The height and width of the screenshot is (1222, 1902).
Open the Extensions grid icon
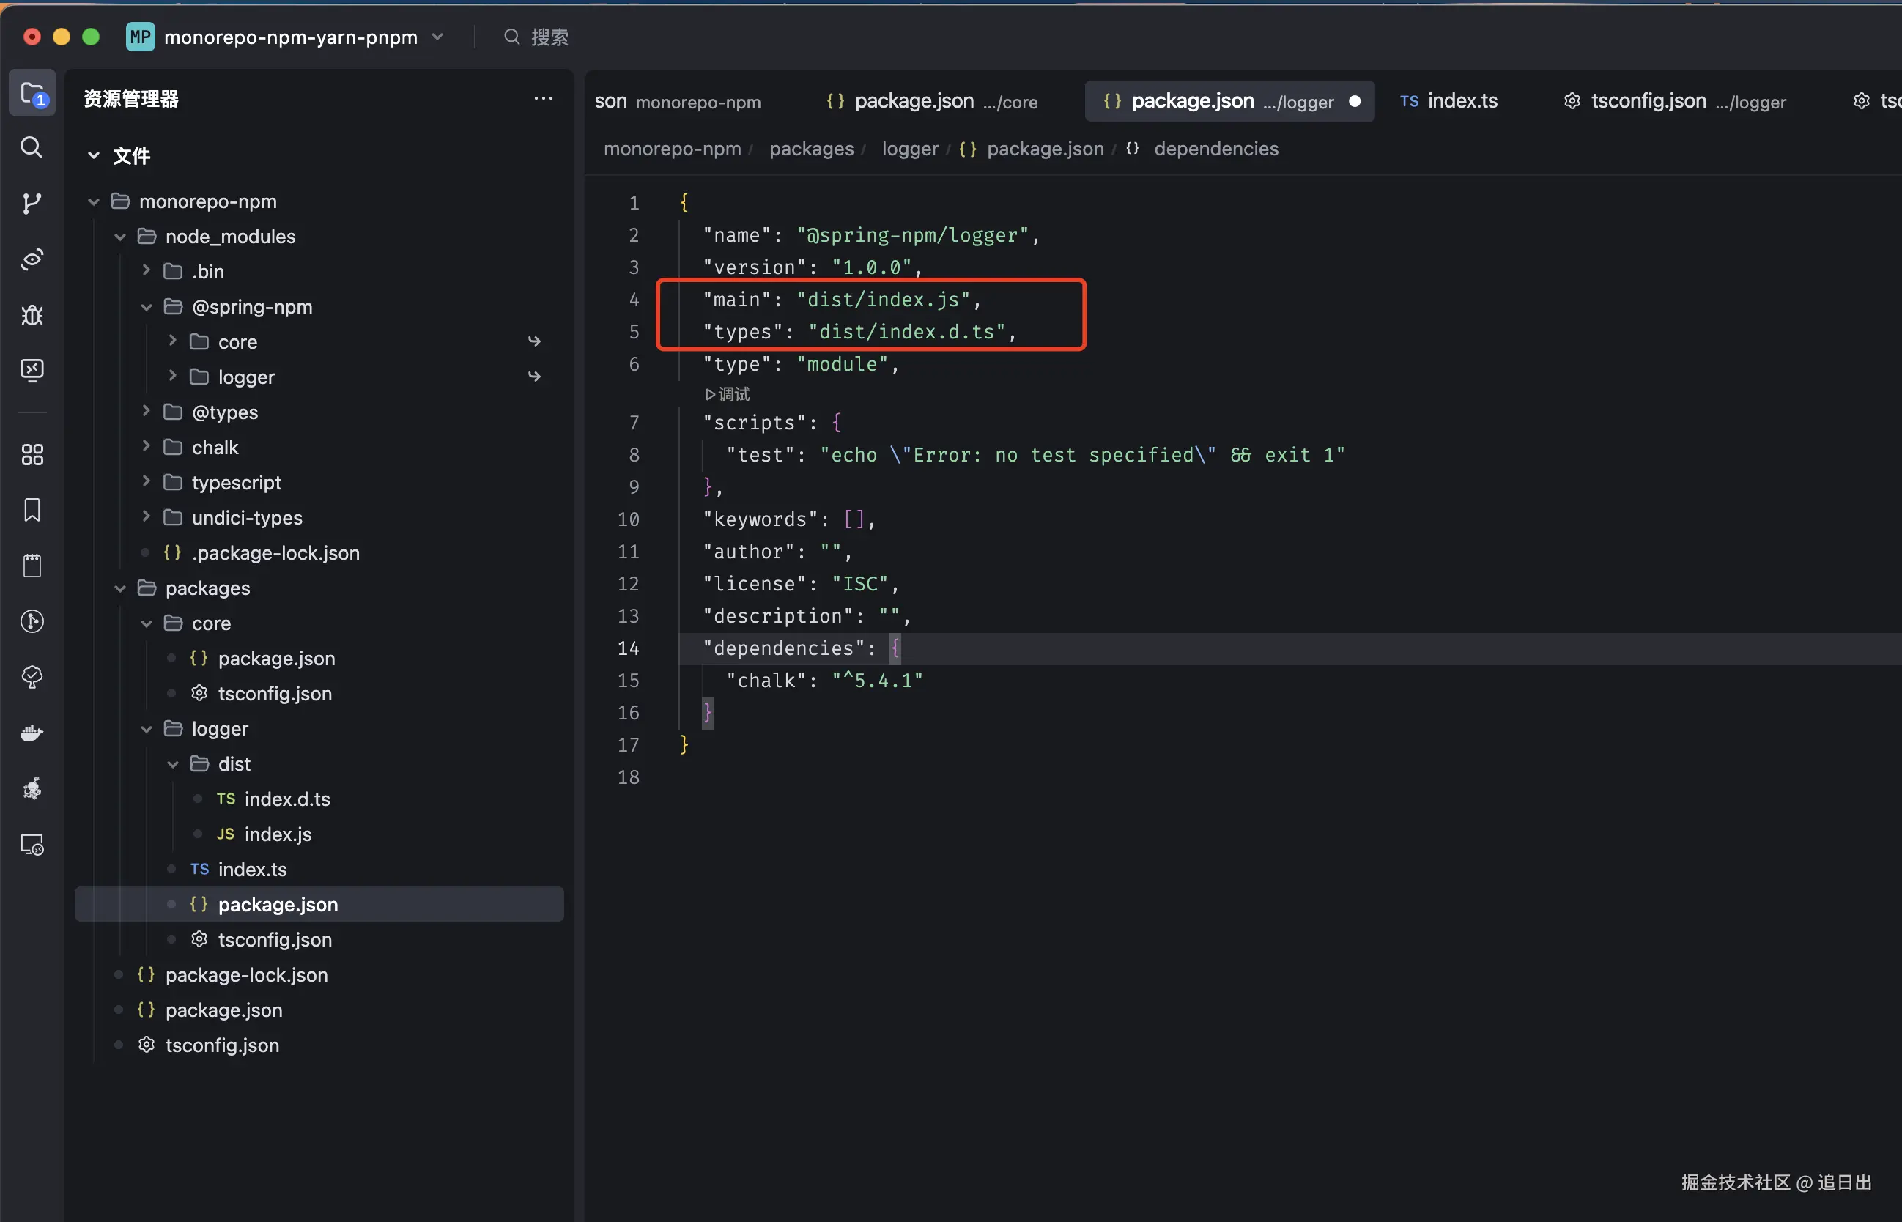[x=32, y=455]
